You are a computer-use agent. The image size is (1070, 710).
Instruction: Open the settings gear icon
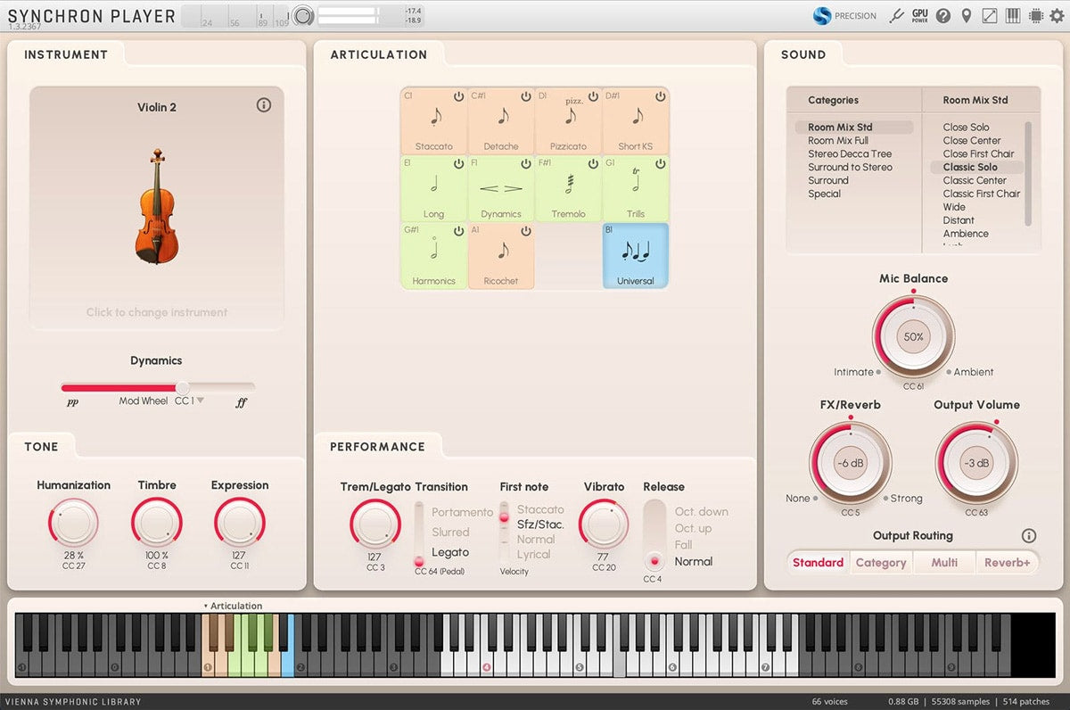(1057, 15)
